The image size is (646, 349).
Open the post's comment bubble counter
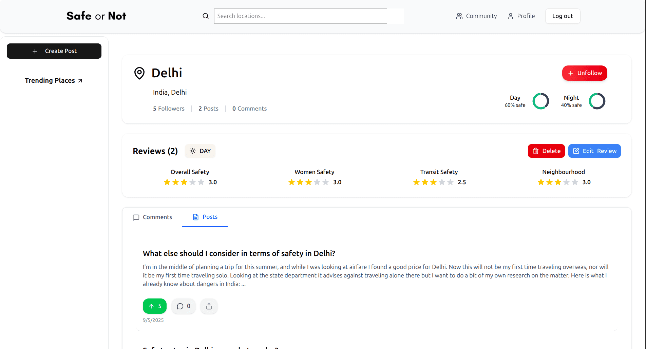tap(184, 306)
